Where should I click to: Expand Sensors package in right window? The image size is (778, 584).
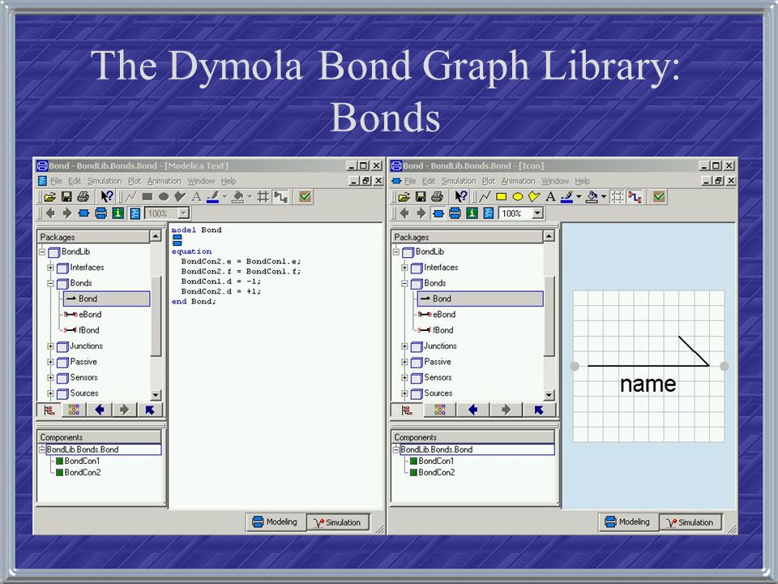pos(404,378)
